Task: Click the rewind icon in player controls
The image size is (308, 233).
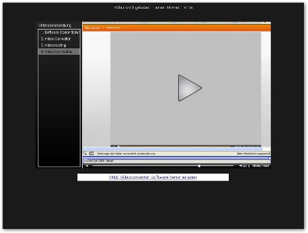Action: (241, 165)
